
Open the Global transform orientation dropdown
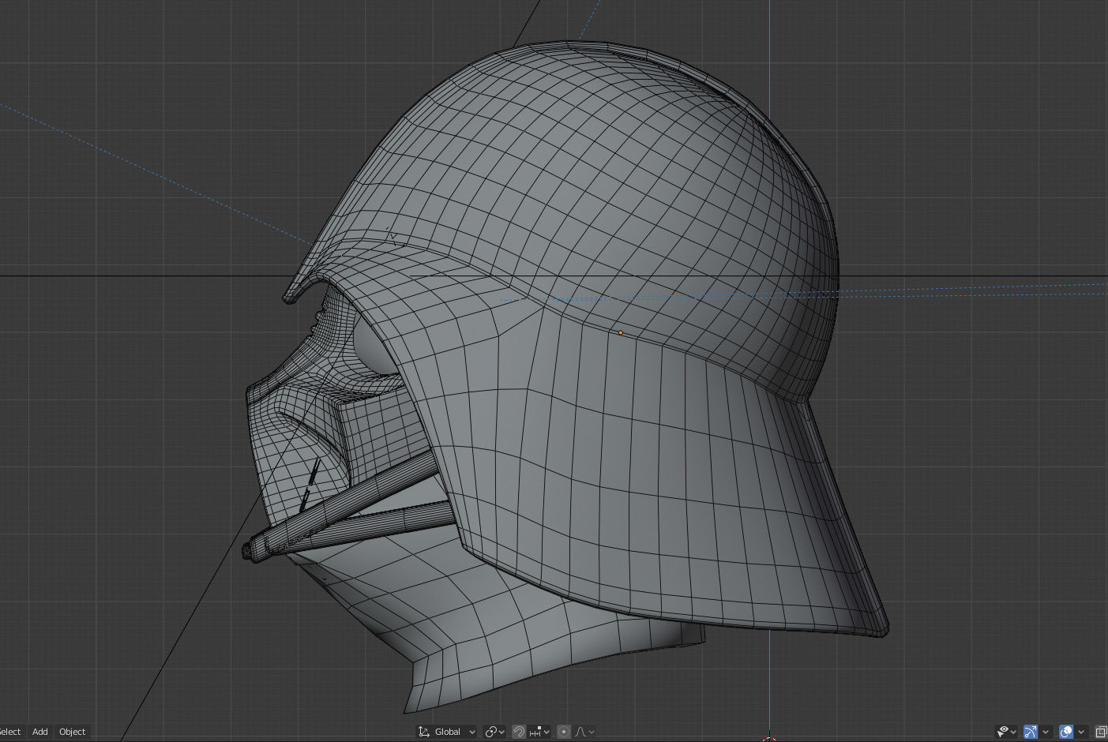(x=447, y=732)
